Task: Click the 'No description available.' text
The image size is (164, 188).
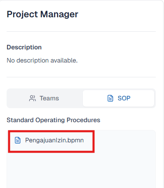Action: click(42, 60)
